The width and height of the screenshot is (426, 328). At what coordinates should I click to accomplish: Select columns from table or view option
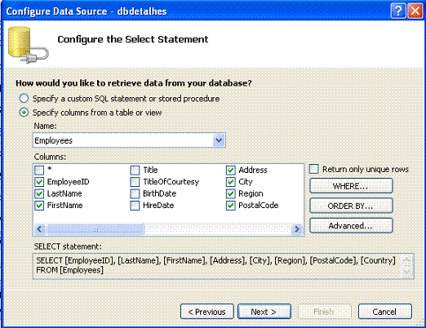point(24,113)
